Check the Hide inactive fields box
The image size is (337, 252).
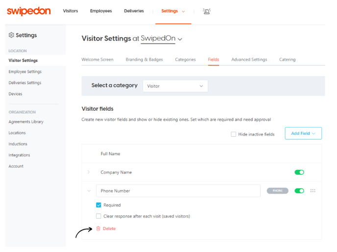234,134
